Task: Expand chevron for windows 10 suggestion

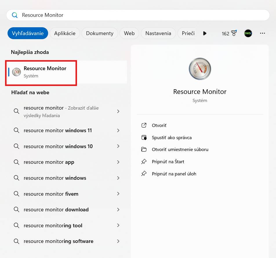Action: pos(118,146)
